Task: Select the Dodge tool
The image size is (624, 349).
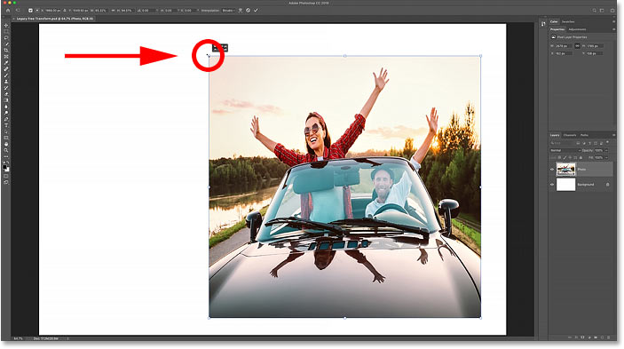Action: click(6, 113)
